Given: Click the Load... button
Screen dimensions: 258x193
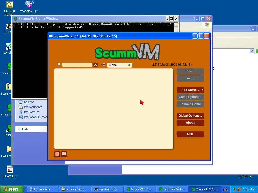Looking at the screenshot, I should pyautogui.click(x=190, y=78).
